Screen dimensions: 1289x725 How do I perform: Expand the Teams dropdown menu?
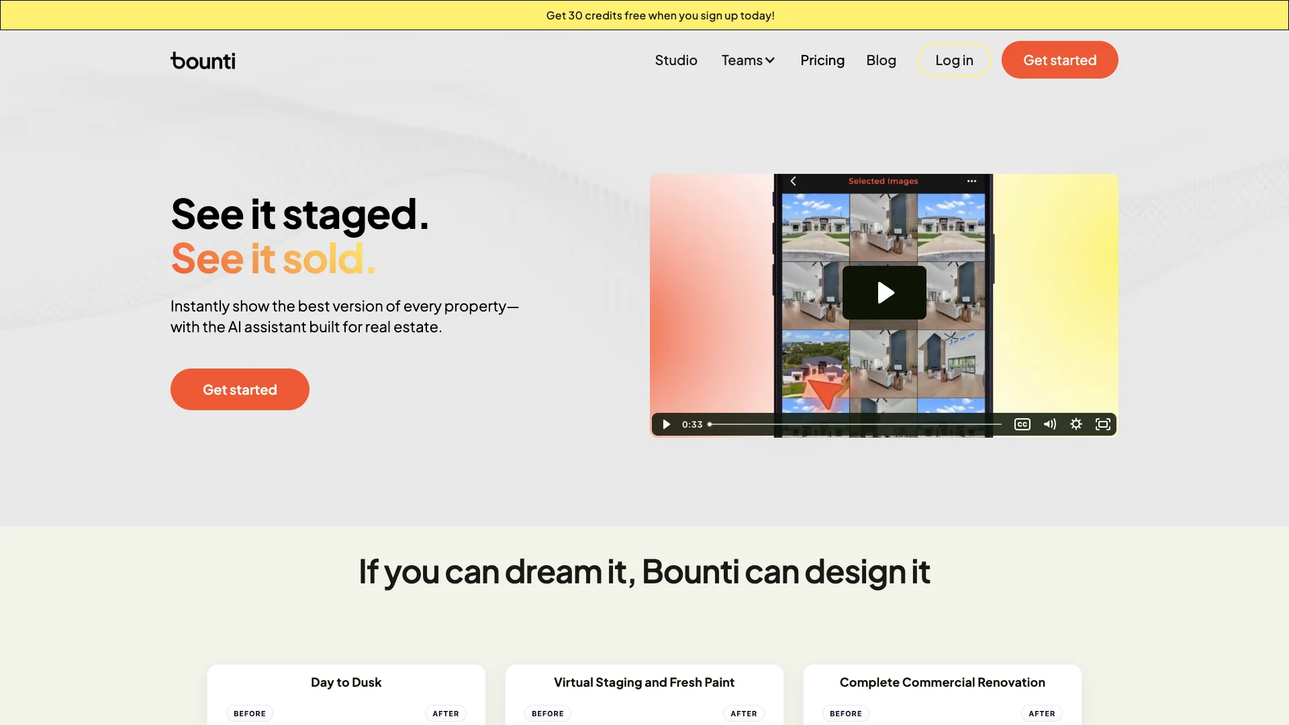(x=748, y=60)
